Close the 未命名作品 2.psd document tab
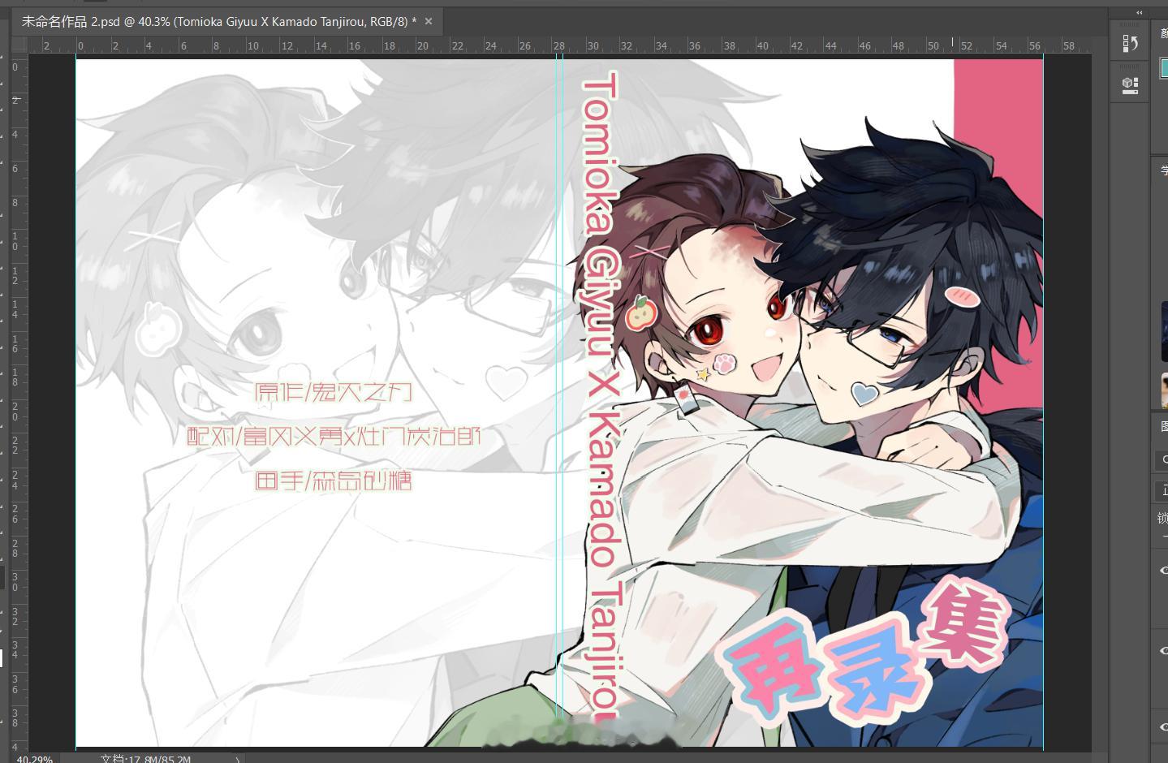 coord(429,22)
